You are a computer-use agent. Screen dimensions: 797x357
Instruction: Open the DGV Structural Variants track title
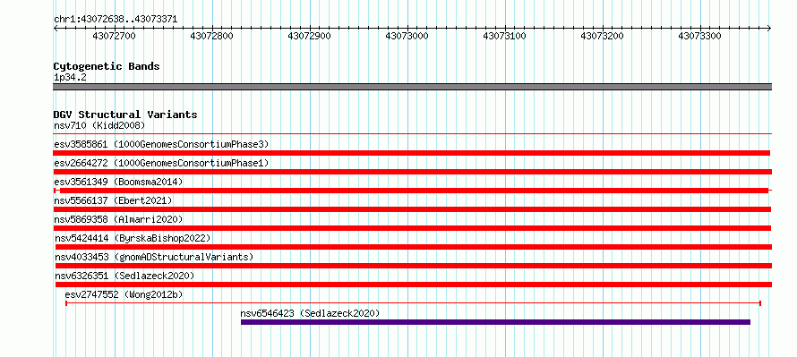[125, 115]
